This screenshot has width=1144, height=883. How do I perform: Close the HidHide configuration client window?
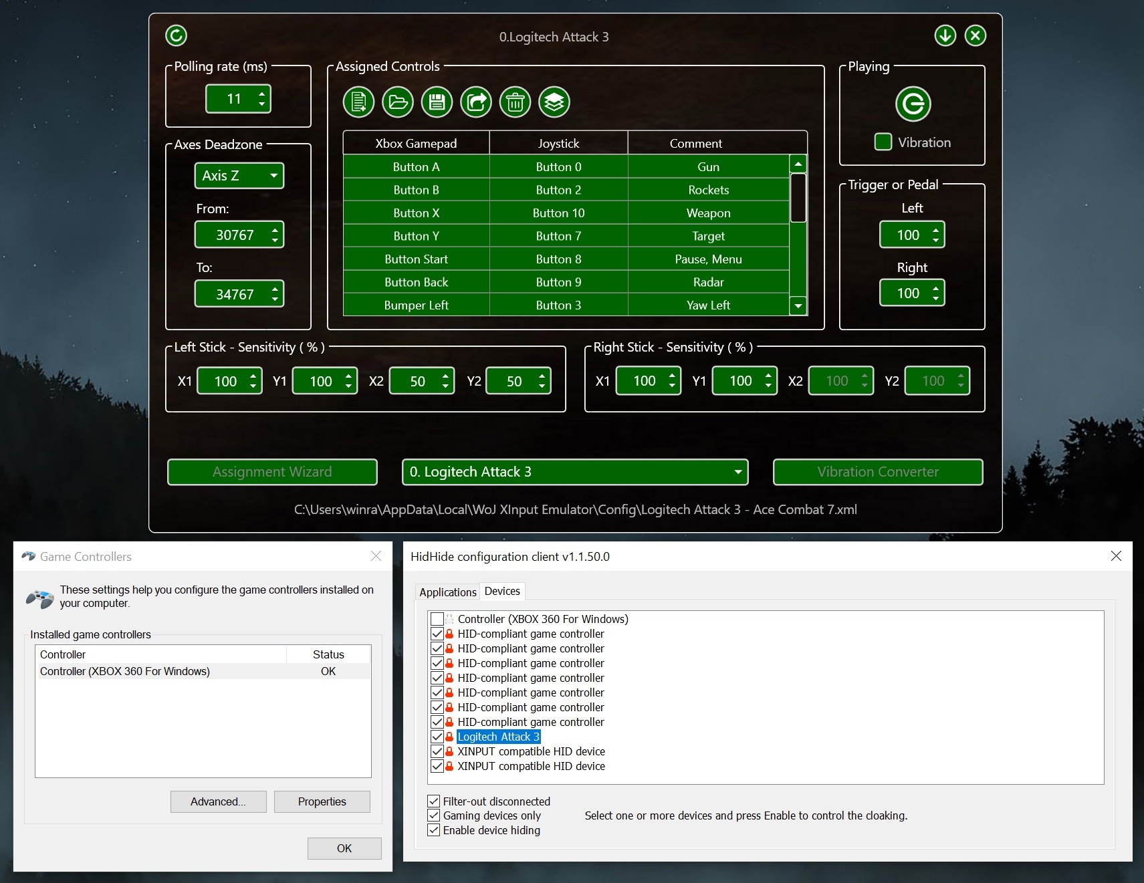pyautogui.click(x=1116, y=556)
